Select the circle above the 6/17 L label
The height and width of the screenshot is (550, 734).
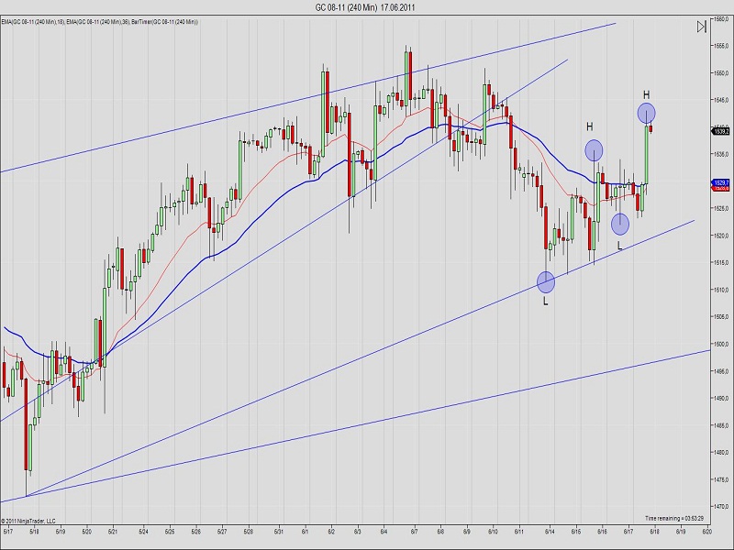pyautogui.click(x=620, y=225)
